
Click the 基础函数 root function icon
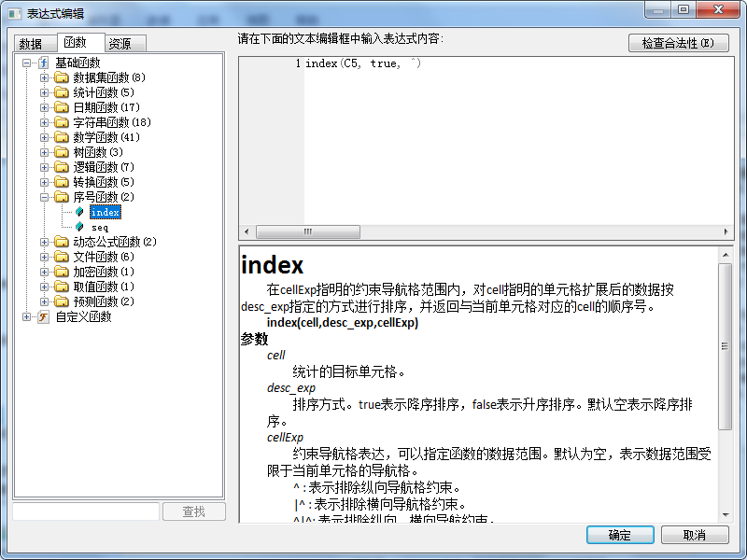point(43,63)
